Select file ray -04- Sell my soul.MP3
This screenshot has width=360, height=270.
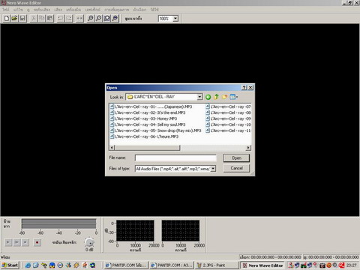148,124
